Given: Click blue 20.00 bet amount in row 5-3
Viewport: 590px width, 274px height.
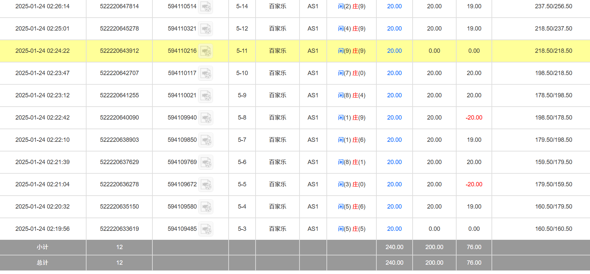Looking at the screenshot, I should coord(394,229).
